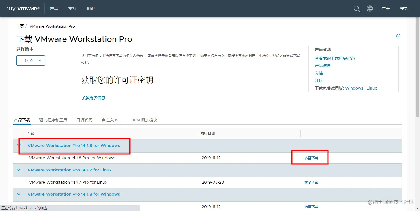Select the 产品下载 tab
The image size is (420, 211).
pyautogui.click(x=22, y=120)
